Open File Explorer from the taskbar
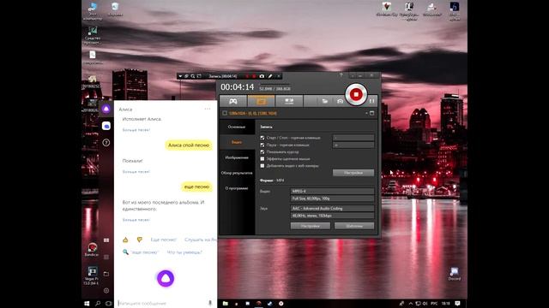 [225, 304]
